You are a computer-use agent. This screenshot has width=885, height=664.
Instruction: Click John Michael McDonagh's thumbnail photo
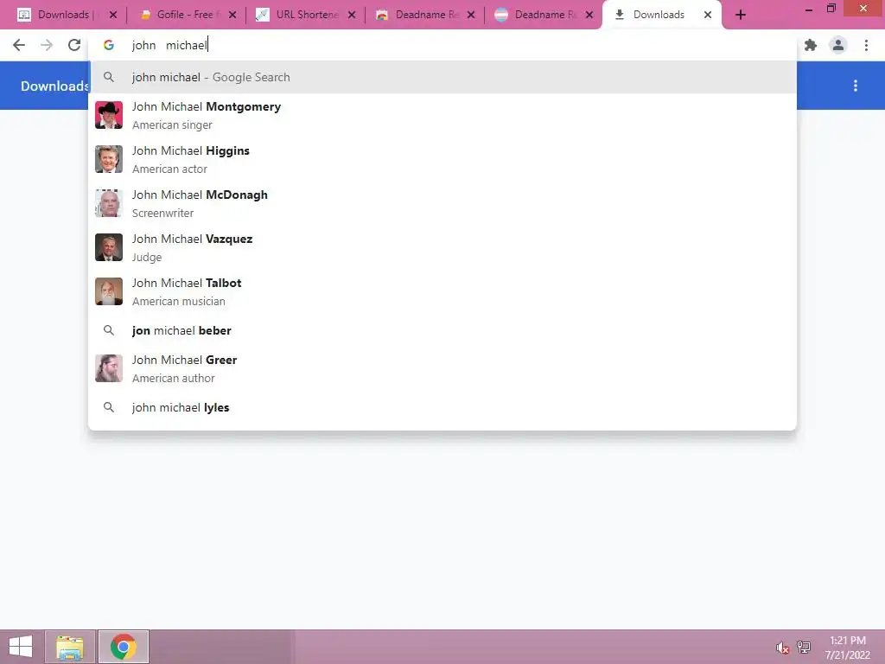pyautogui.click(x=108, y=203)
